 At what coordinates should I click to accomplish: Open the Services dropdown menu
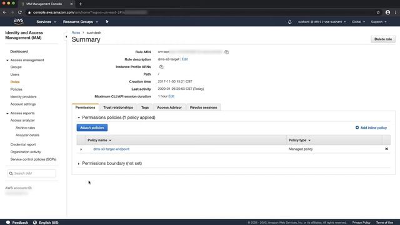(46, 22)
